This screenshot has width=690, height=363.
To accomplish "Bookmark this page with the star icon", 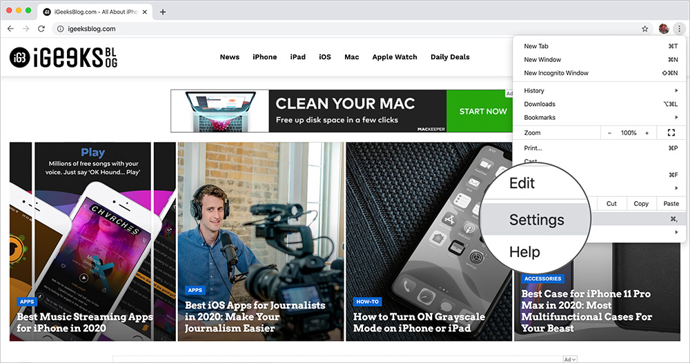I will pos(644,29).
